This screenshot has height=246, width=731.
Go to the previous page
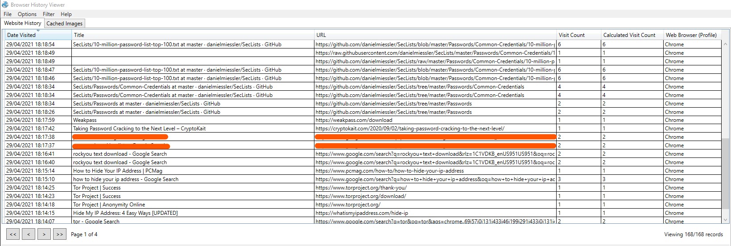pos(29,234)
